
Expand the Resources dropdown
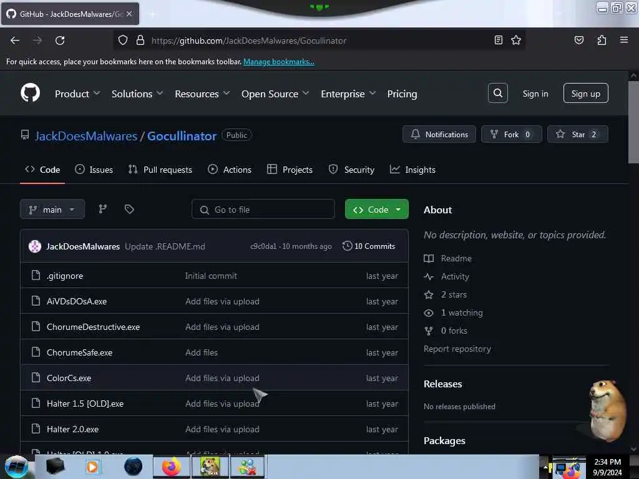pos(202,94)
